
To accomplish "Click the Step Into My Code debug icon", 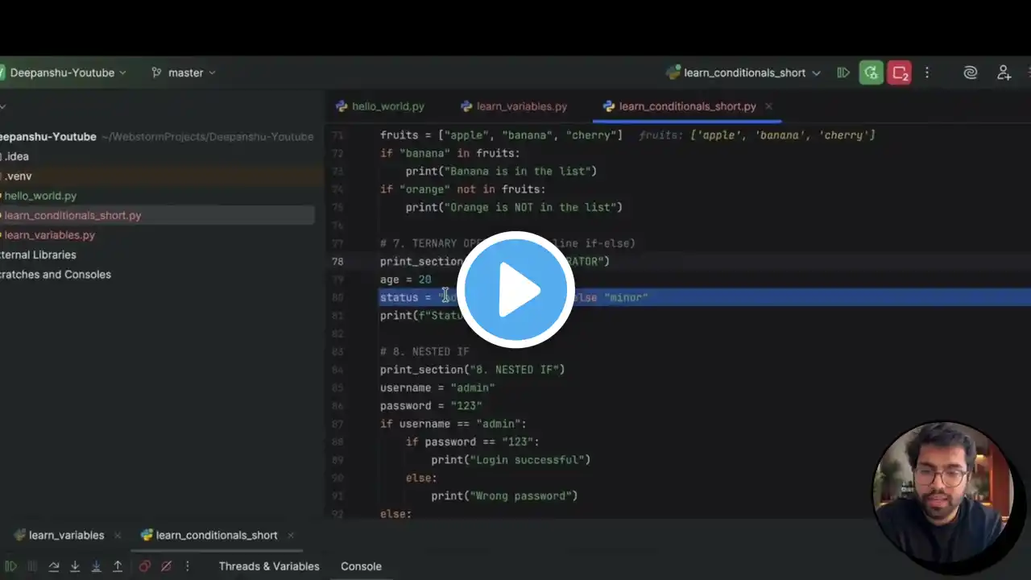I will pyautogui.click(x=96, y=566).
